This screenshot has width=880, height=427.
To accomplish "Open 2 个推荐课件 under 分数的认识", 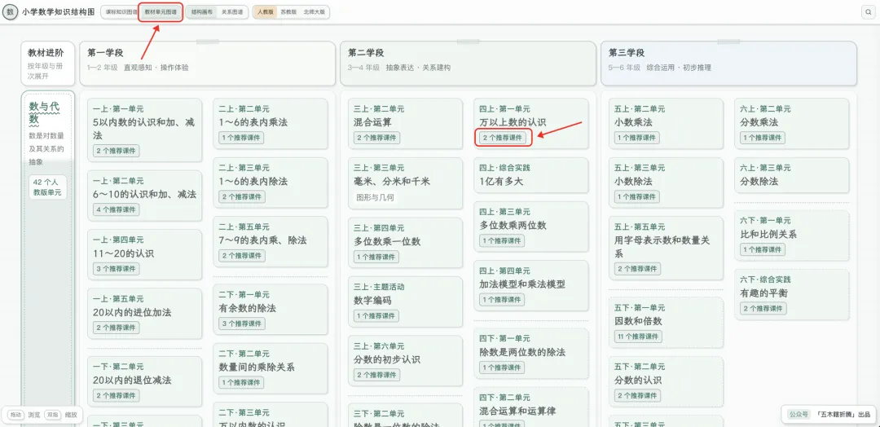I will tap(637, 395).
